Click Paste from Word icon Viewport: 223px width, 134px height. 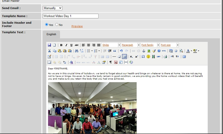pyautogui.click(x=70, y=51)
